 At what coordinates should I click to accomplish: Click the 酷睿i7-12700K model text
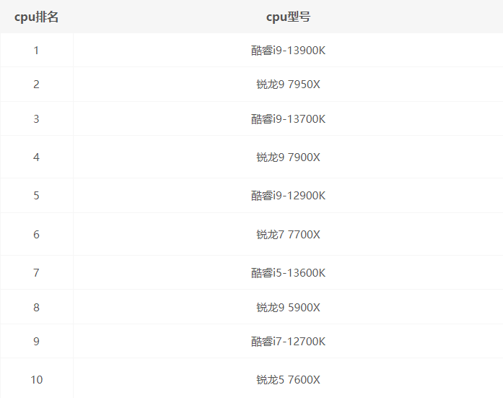(x=288, y=342)
